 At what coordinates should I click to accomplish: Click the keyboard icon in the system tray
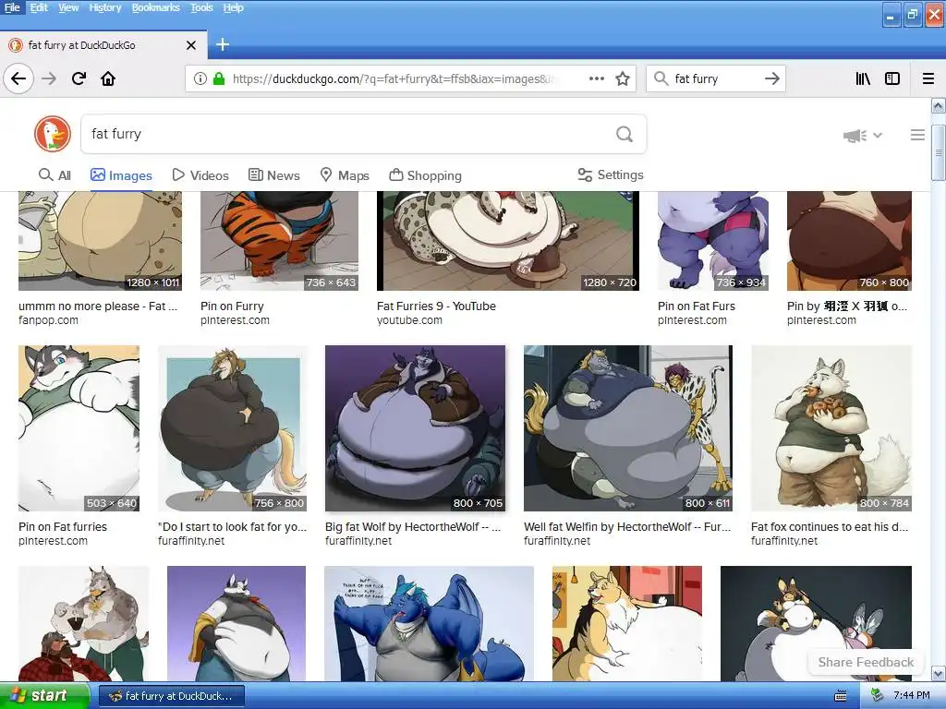841,696
